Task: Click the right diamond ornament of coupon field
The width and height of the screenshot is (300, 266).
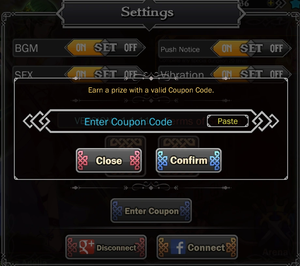Action: point(265,121)
